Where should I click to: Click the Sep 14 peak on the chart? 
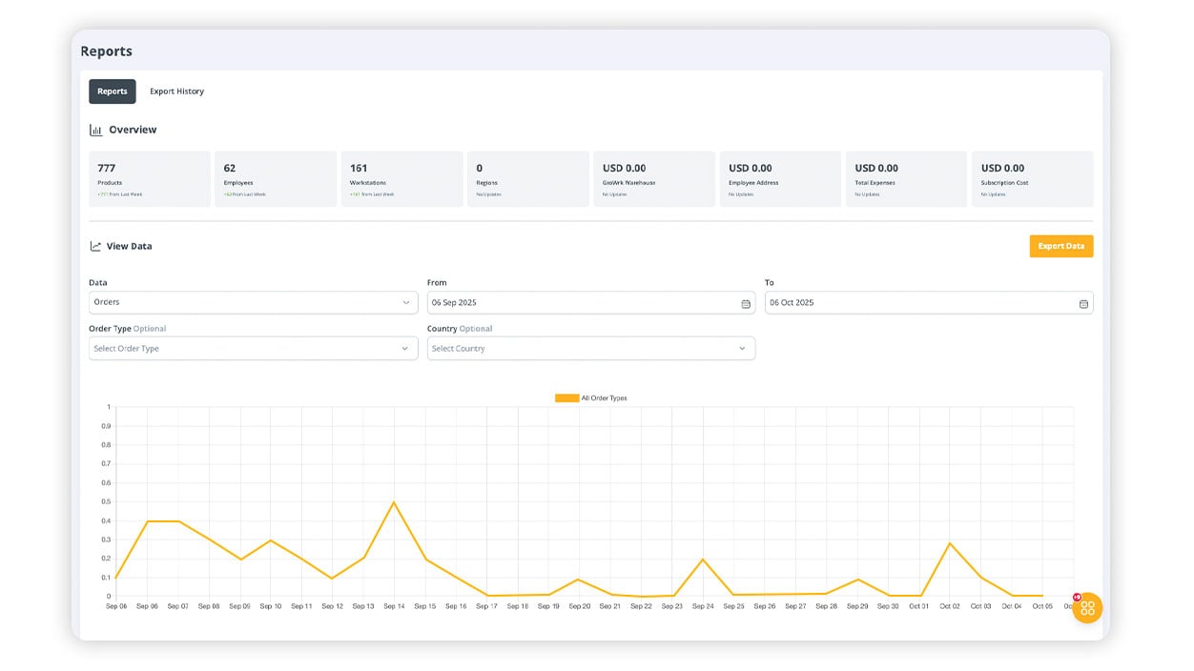click(394, 502)
